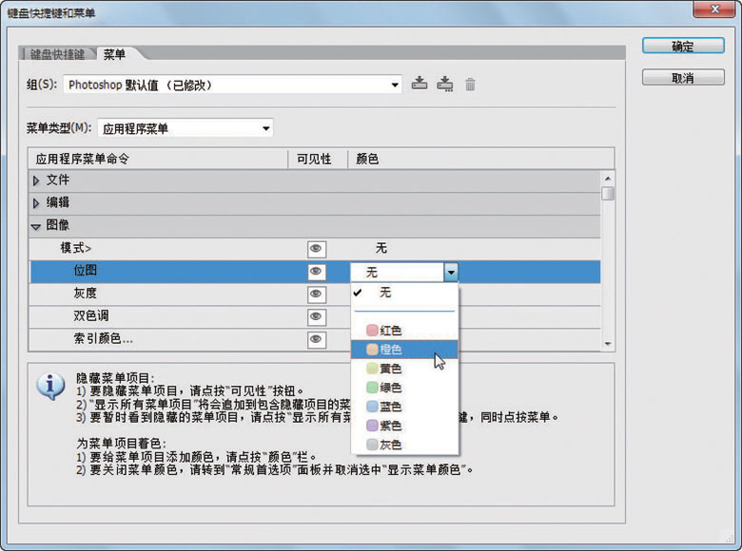Hide the 灰度 menu item via eye
The width and height of the screenshot is (742, 551).
(x=317, y=294)
